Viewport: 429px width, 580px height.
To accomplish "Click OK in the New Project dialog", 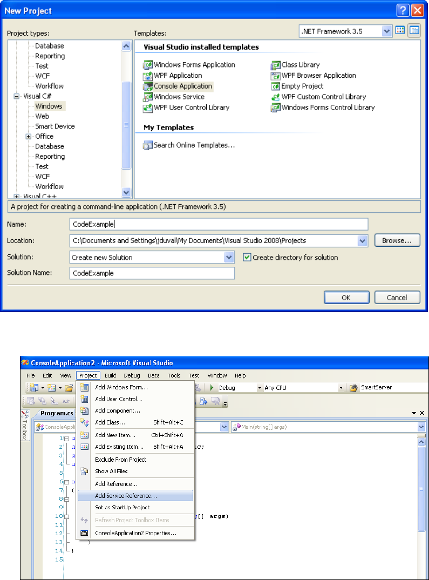I will click(346, 298).
